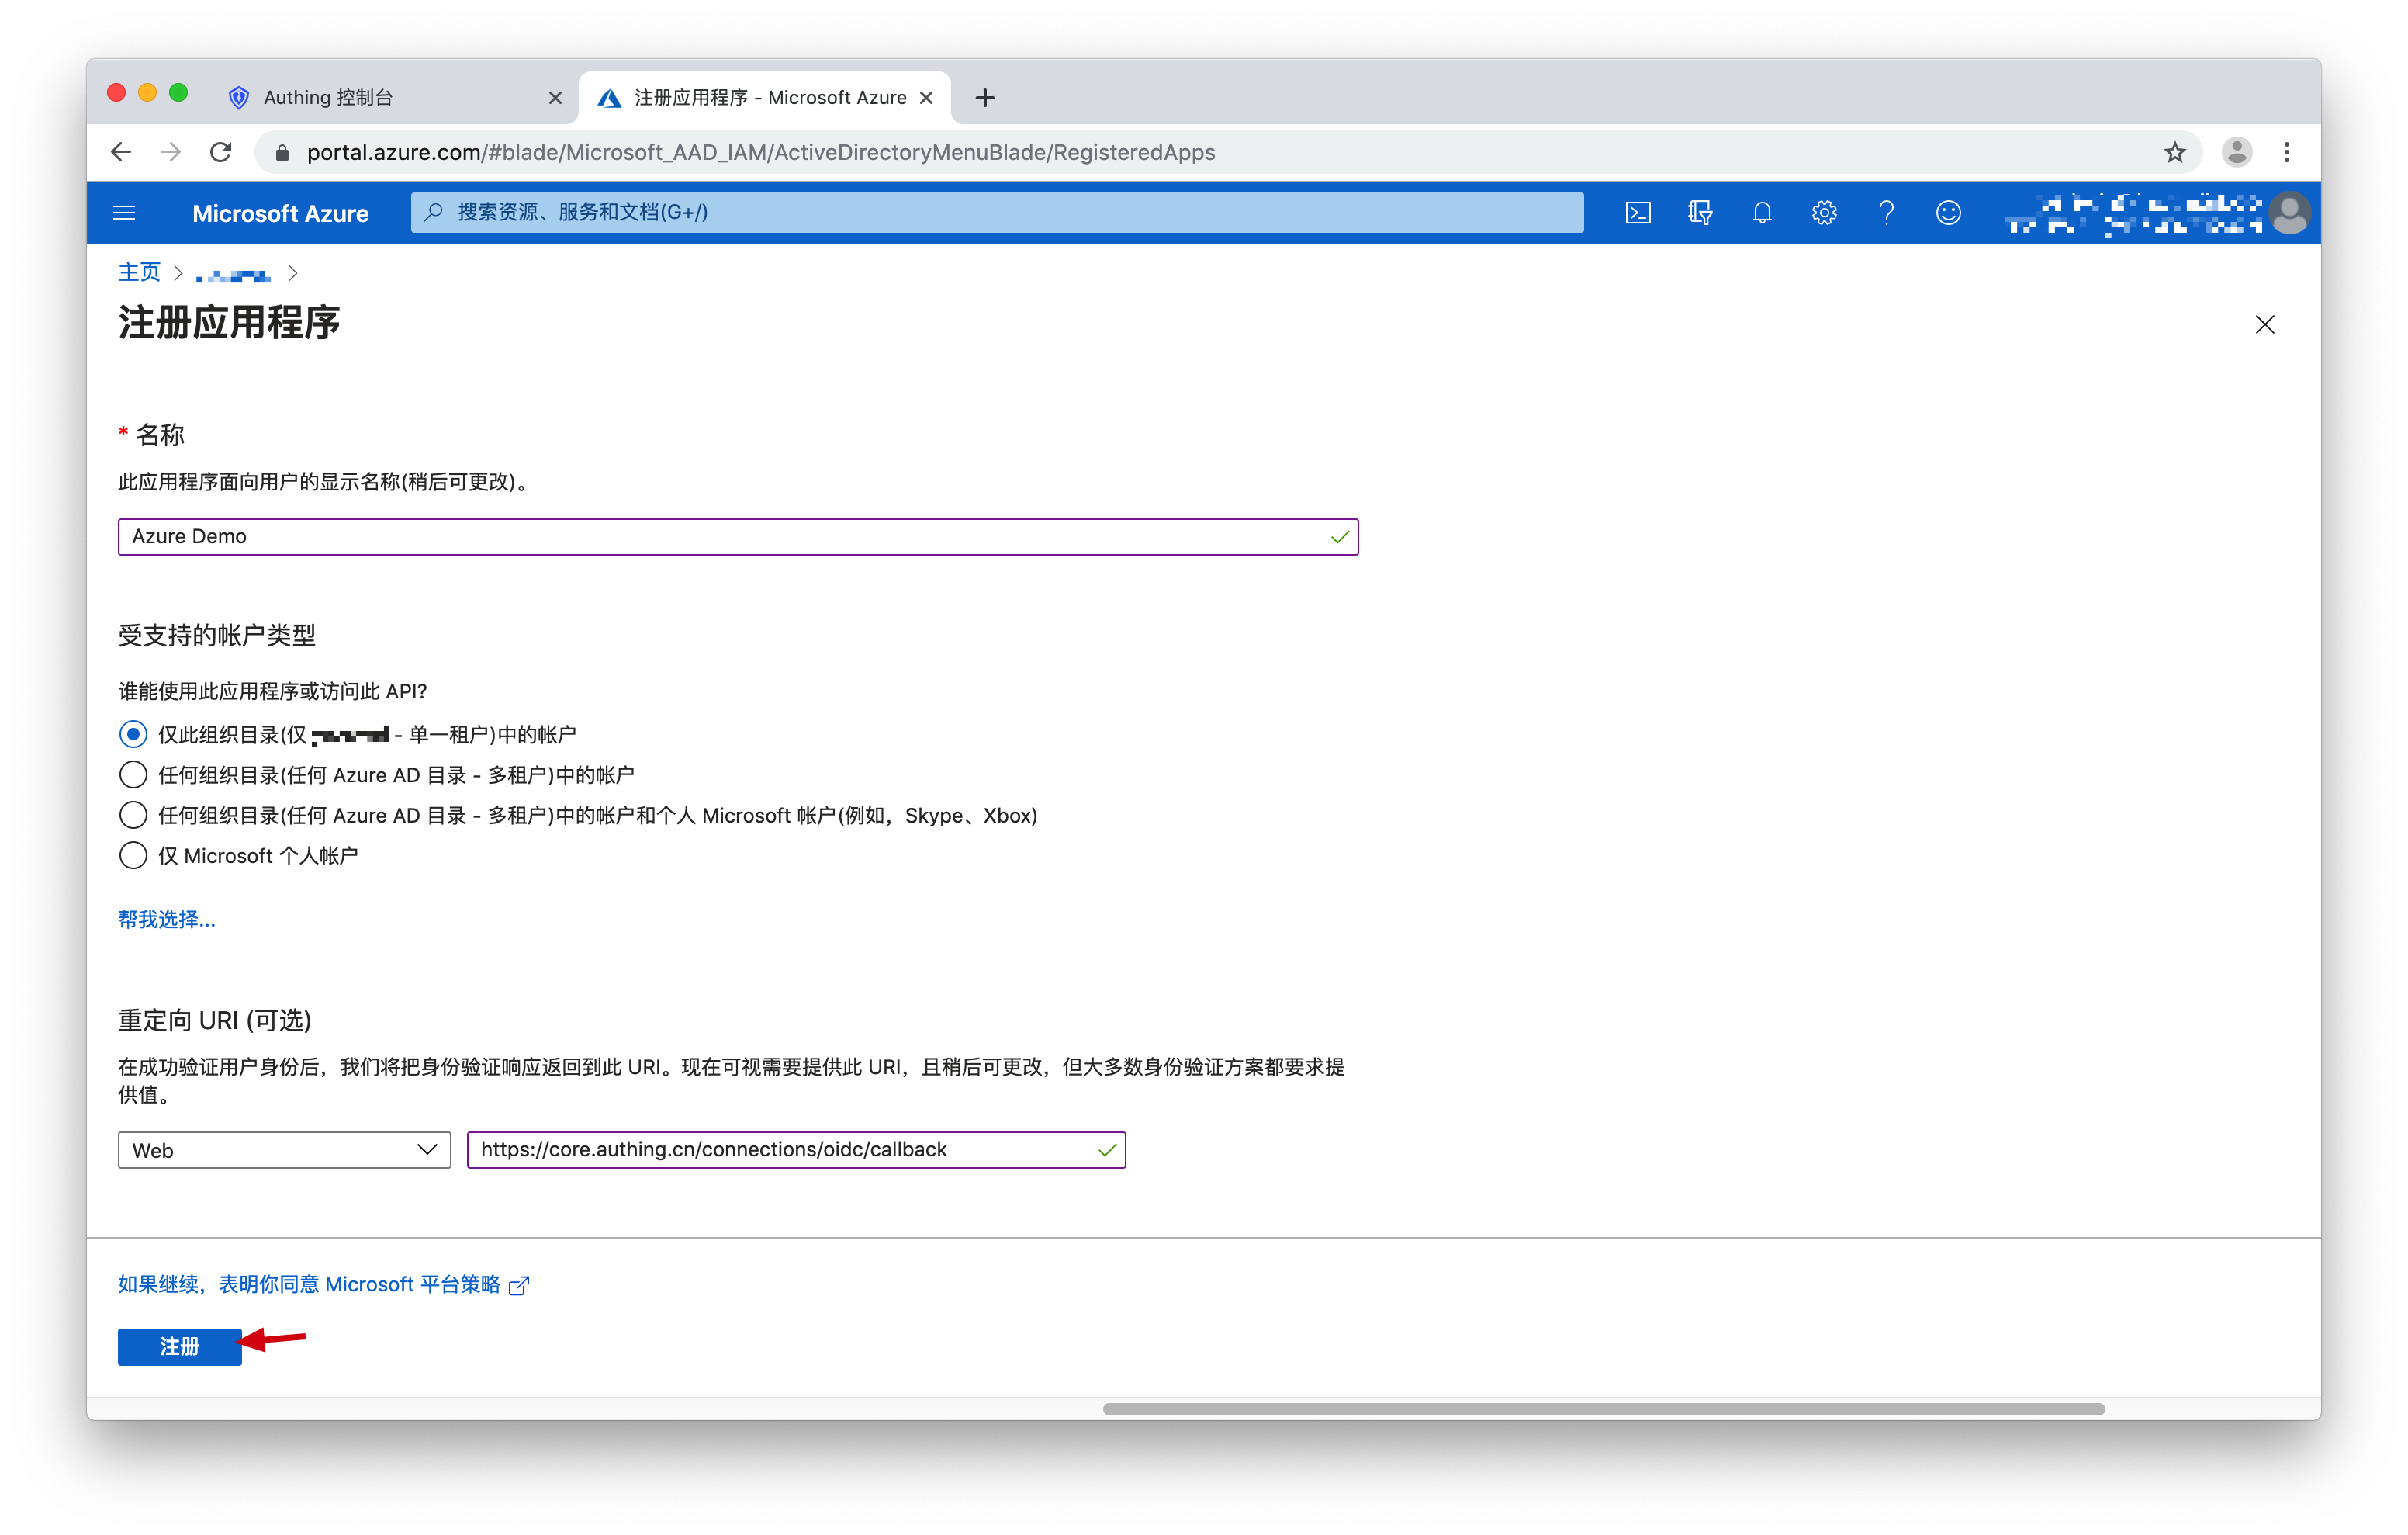Open Azure portal settings gear
Viewport: 2408px width, 1535px height.
[x=1824, y=212]
